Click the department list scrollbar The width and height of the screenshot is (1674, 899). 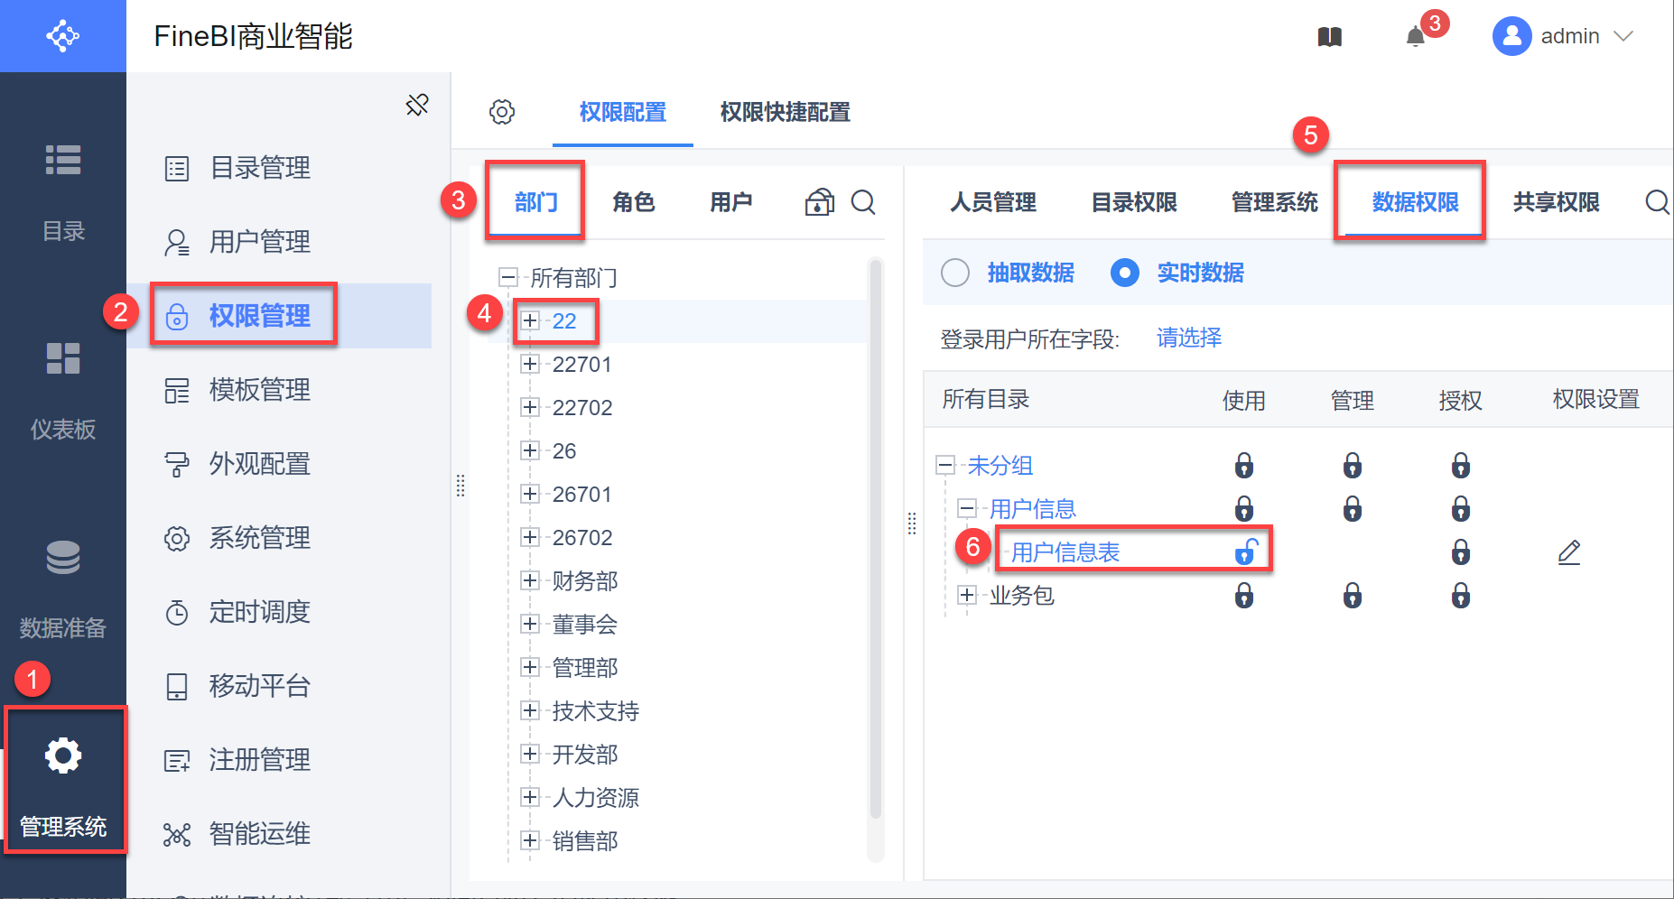pos(874,542)
